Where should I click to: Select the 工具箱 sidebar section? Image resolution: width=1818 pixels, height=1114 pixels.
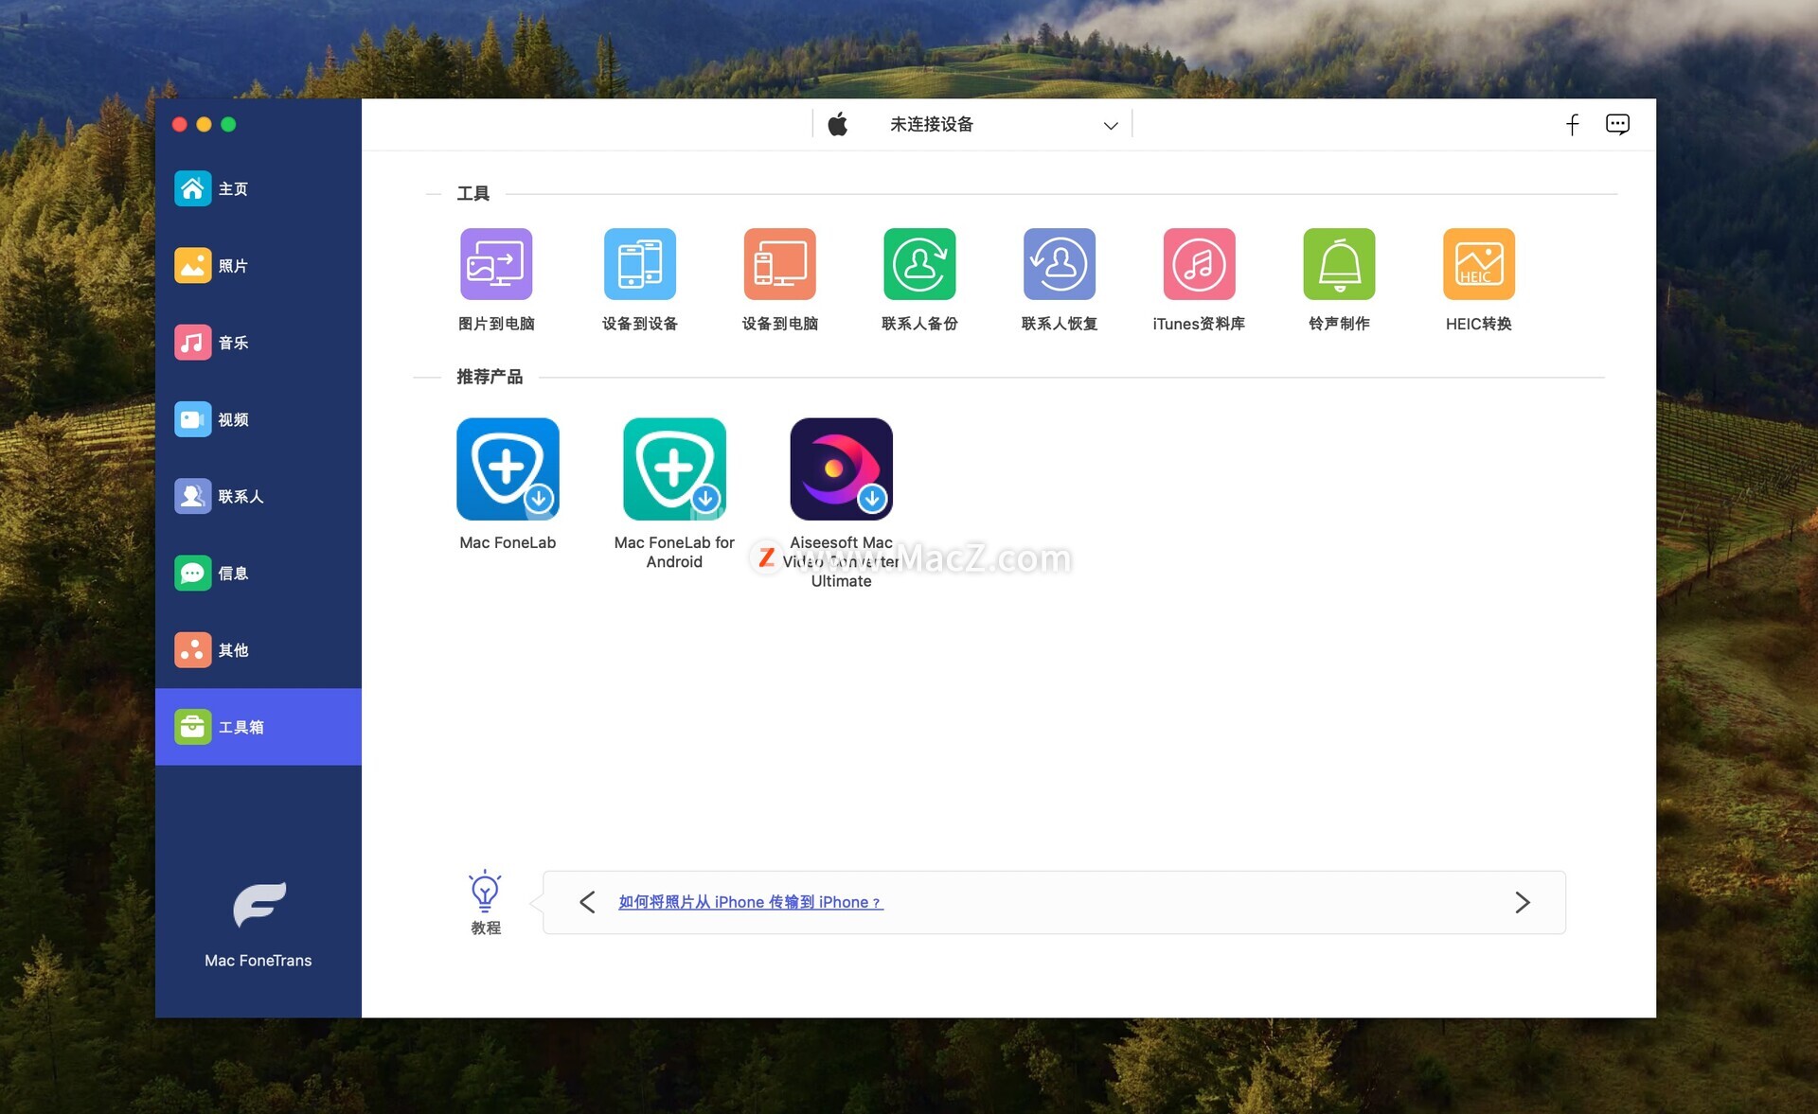[258, 727]
